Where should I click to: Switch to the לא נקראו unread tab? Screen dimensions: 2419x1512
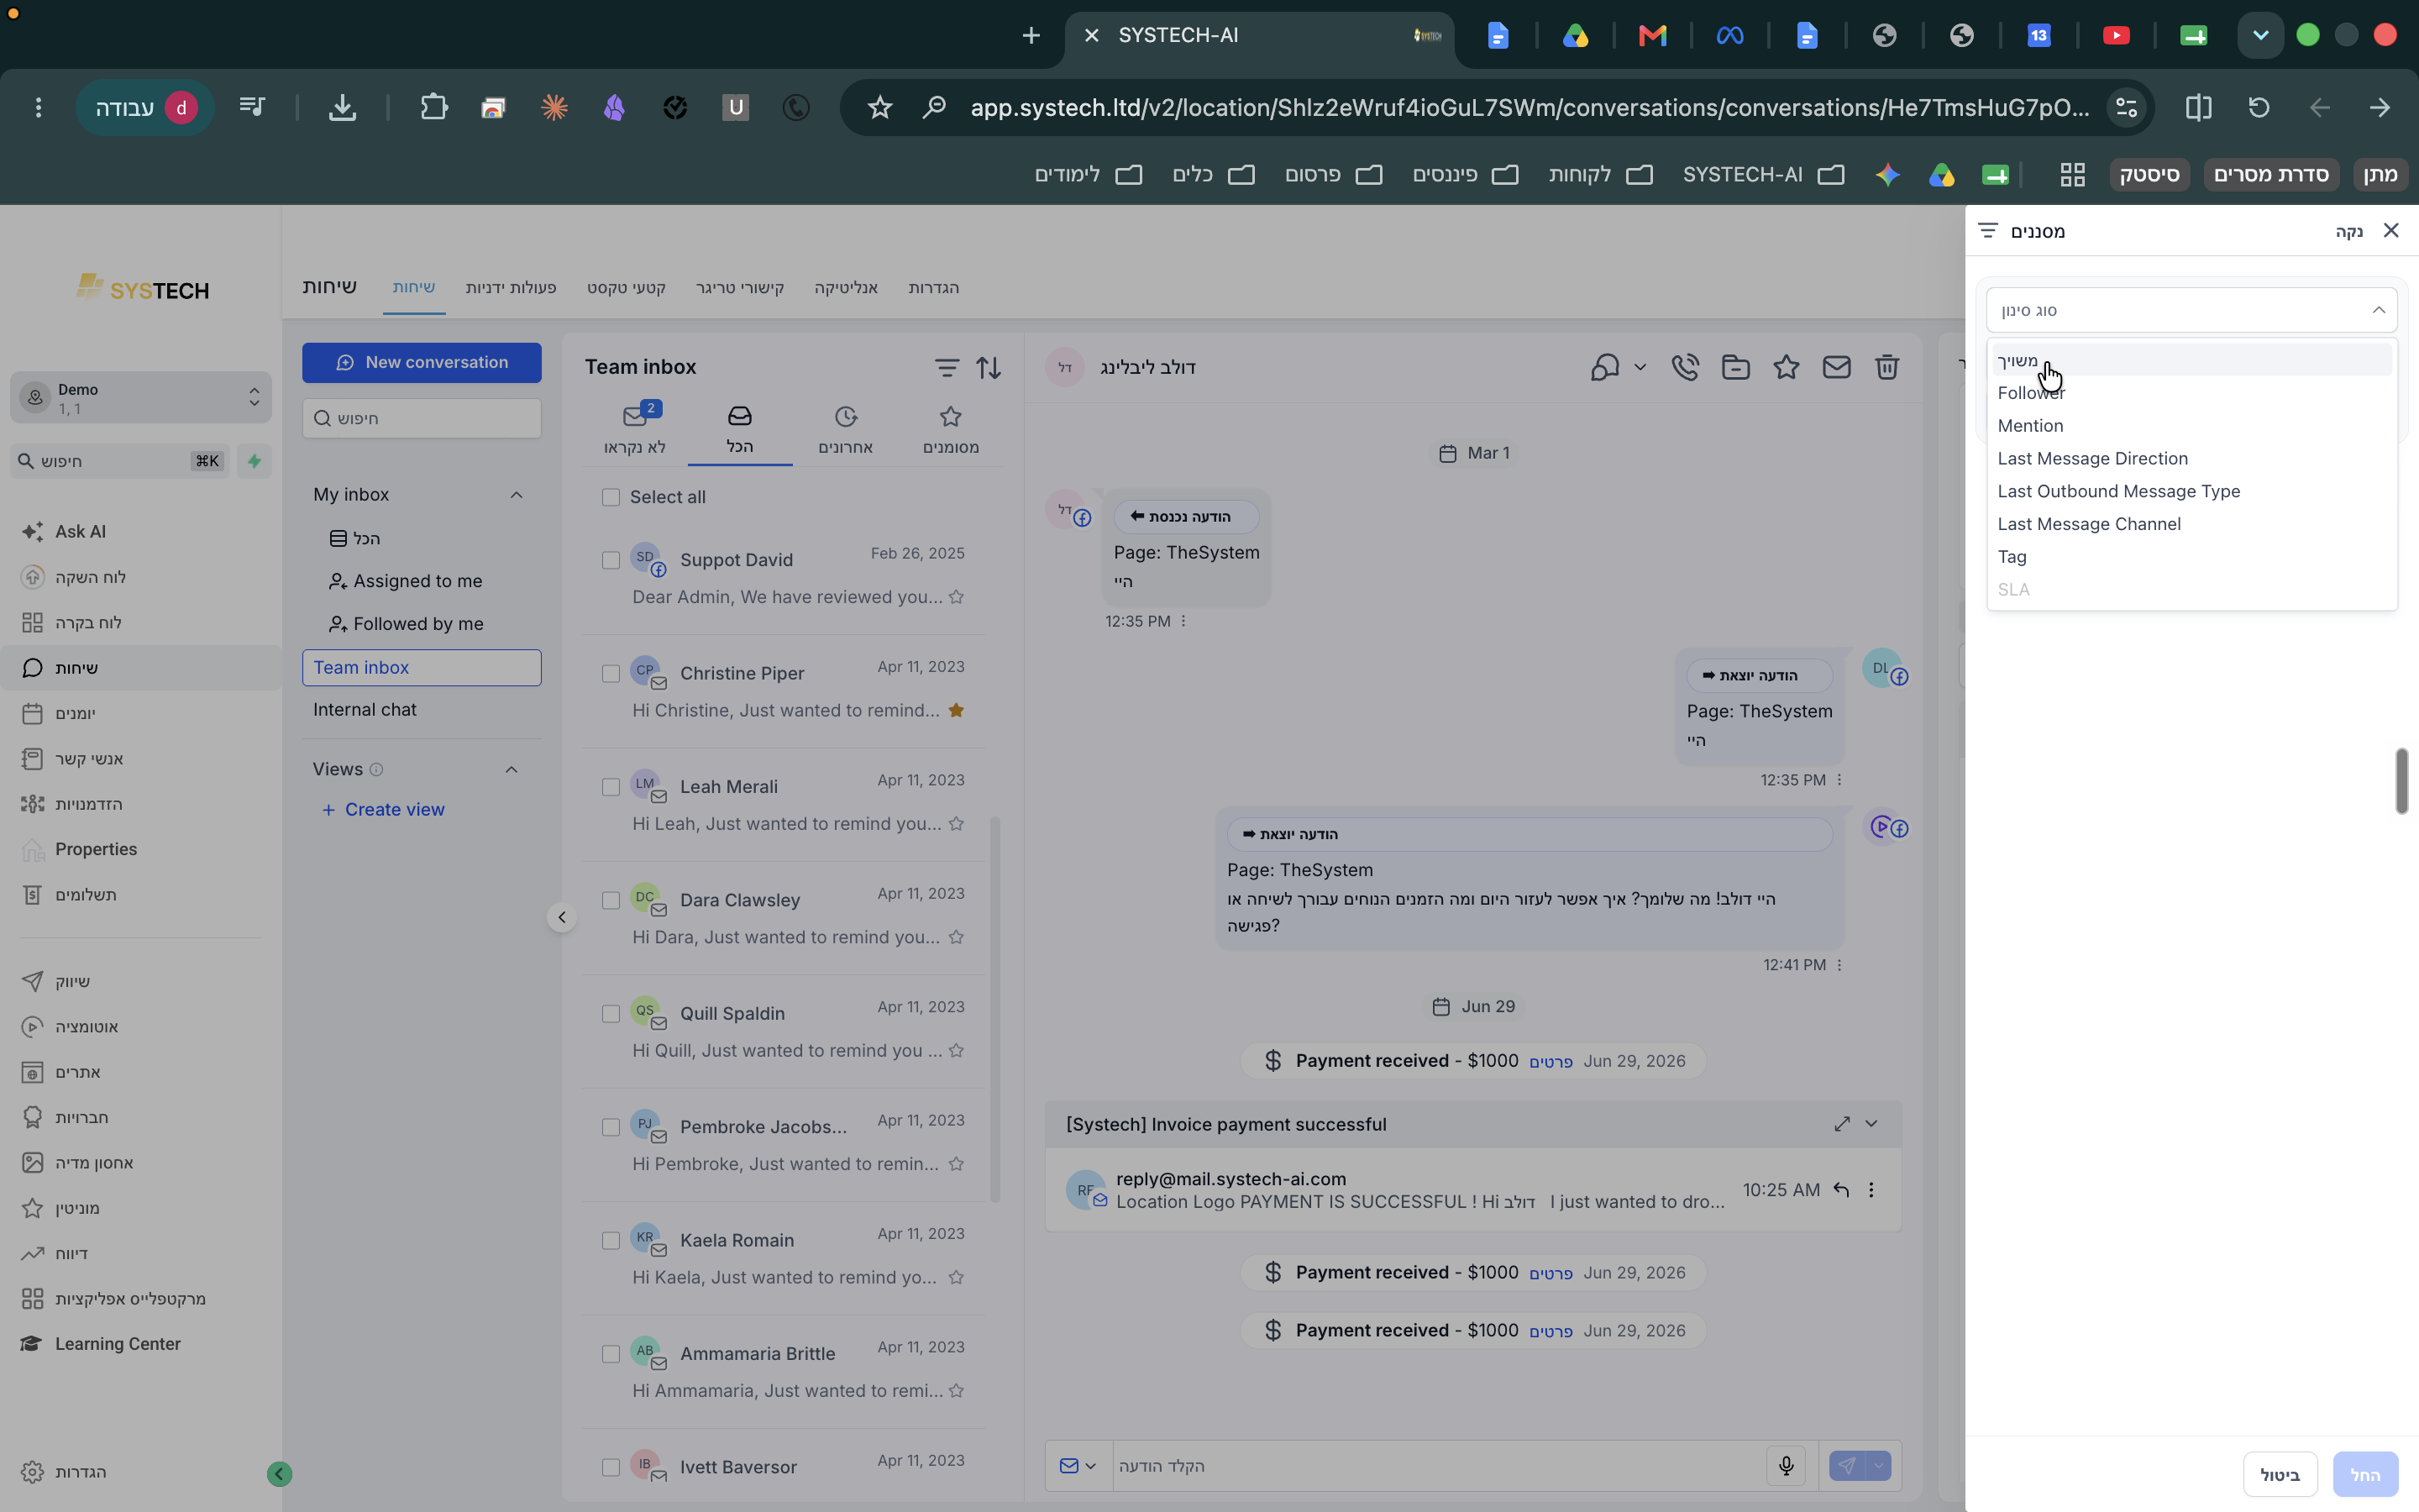click(x=635, y=429)
